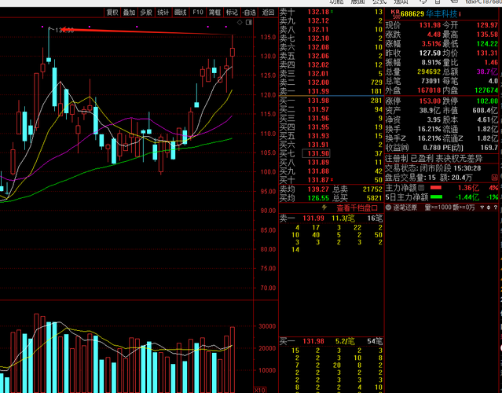Toggle the side panel layout icon
The width and height of the screenshot is (502, 393).
(249, 23)
